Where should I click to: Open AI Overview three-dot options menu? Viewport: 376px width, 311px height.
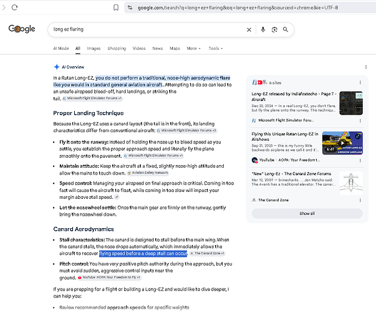365,67
